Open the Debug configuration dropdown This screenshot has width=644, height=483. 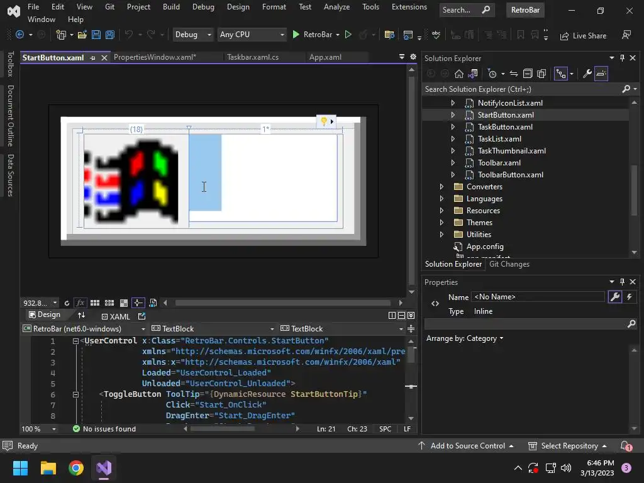(193, 35)
